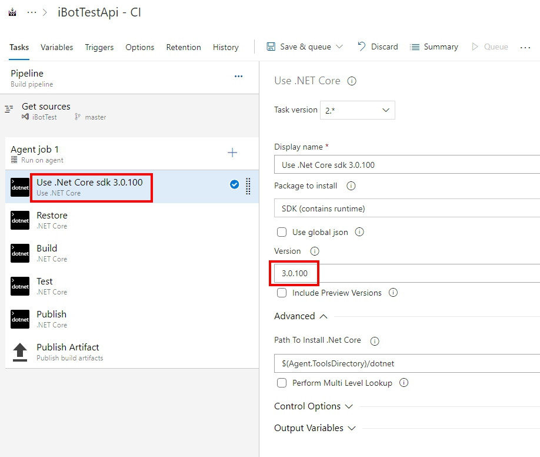
Task: Show info for Perform Multi Level Lookup
Action: [404, 382]
